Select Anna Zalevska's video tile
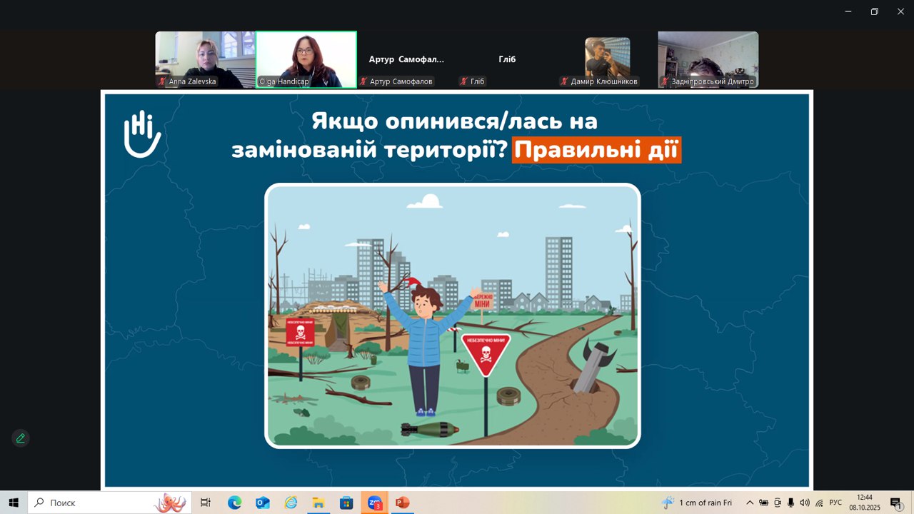Screen dimensions: 914x514 (x=206, y=59)
